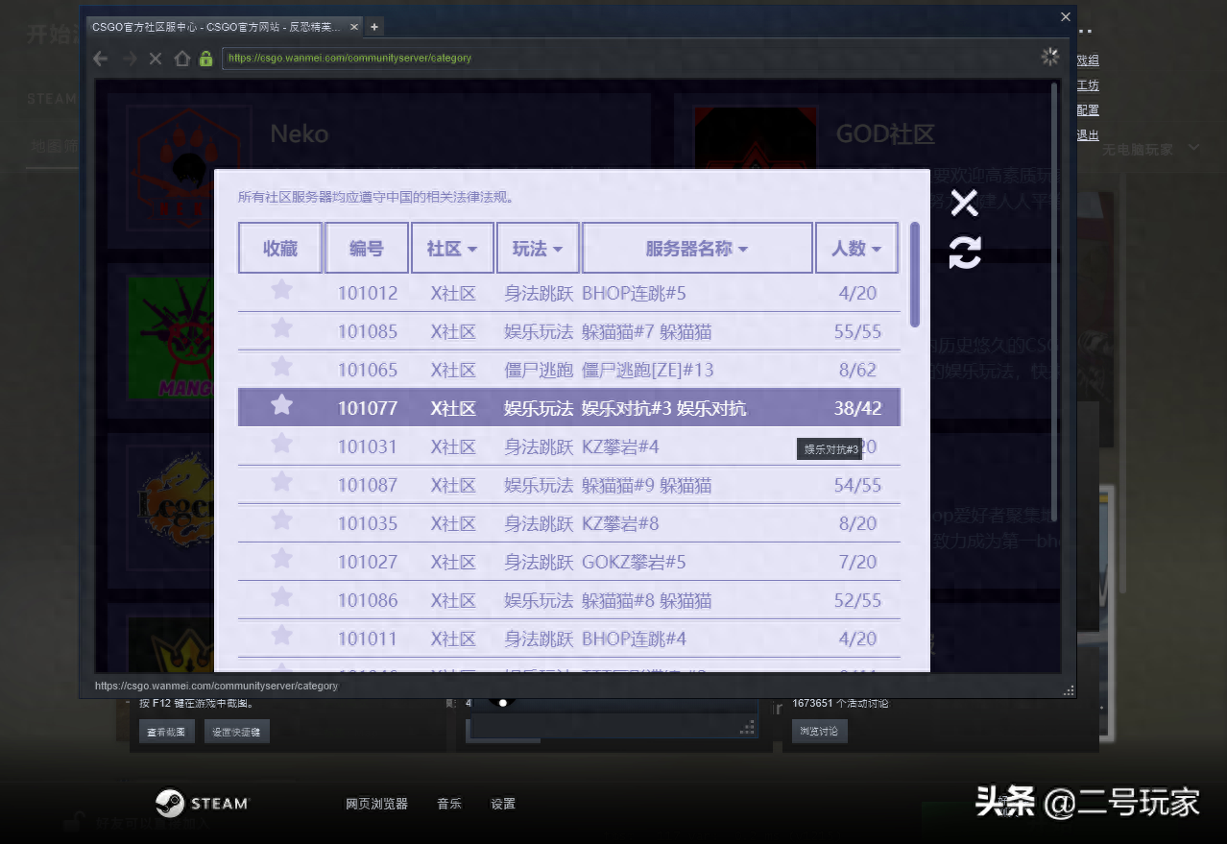Click the 查看截图 button
This screenshot has height=844, width=1227.
(x=167, y=732)
